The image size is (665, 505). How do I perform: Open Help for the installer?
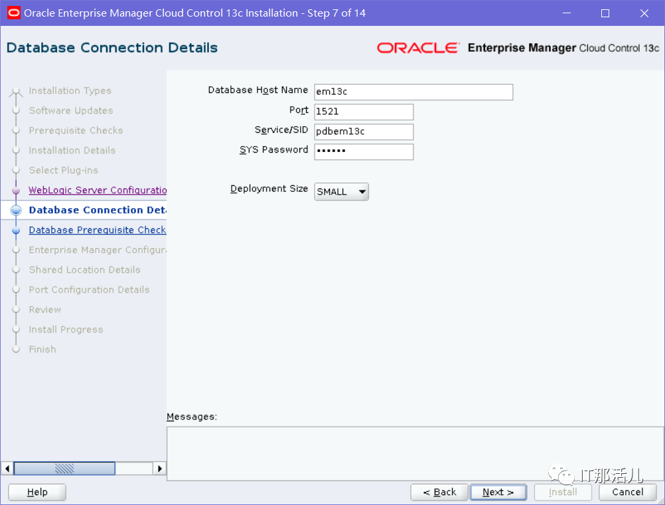click(x=37, y=492)
